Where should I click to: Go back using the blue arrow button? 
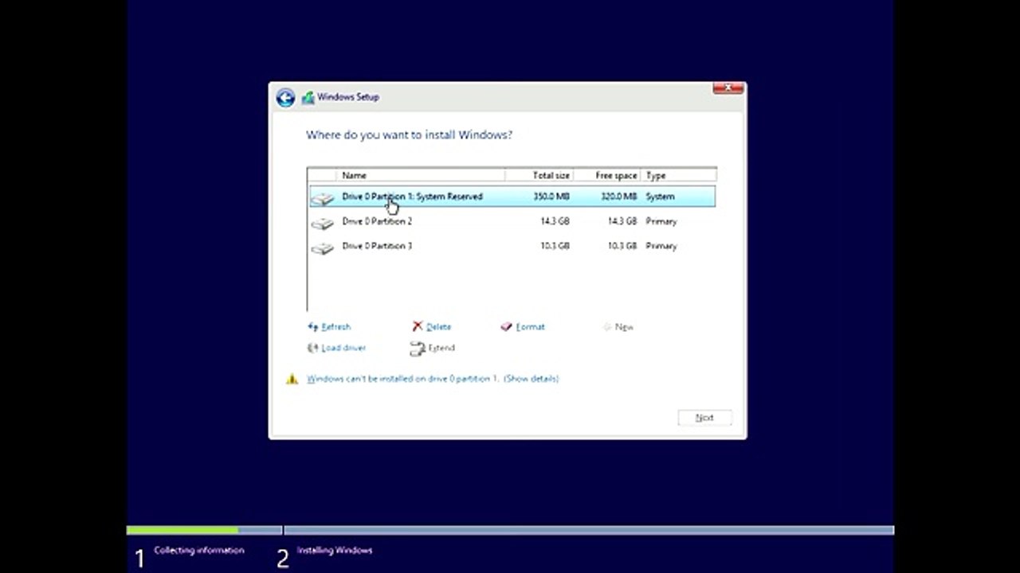click(x=285, y=98)
